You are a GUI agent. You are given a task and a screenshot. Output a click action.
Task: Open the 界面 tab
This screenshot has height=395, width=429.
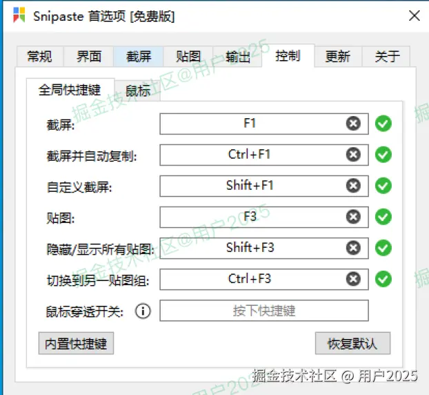coord(89,57)
